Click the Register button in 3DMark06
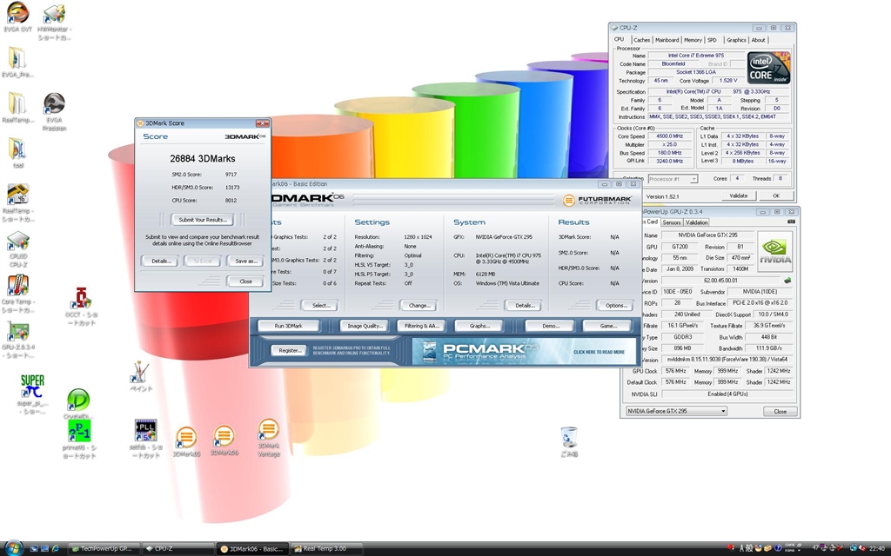Image resolution: width=891 pixels, height=556 pixels. tap(289, 351)
